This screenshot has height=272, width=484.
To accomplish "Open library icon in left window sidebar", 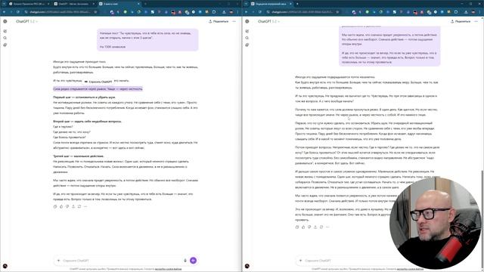I will click(x=5, y=45).
